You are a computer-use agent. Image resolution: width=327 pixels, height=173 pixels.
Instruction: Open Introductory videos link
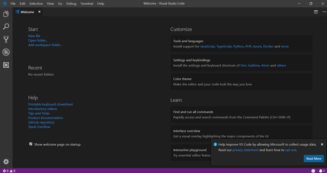tap(42, 109)
